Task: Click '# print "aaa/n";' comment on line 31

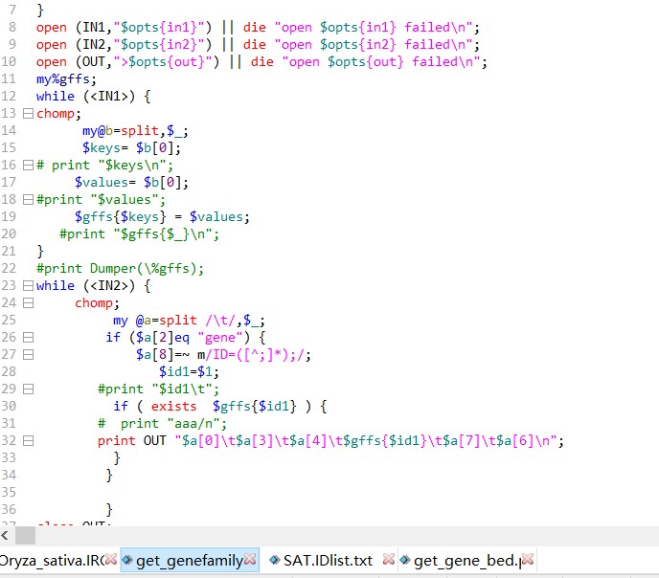Action: pyautogui.click(x=162, y=424)
